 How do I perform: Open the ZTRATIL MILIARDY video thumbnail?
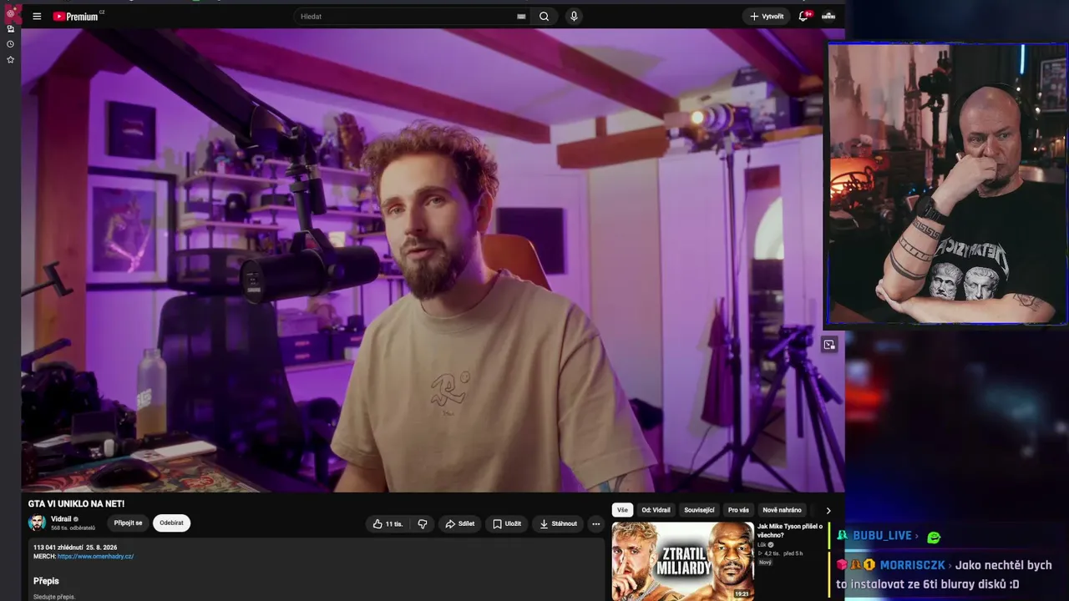click(682, 561)
